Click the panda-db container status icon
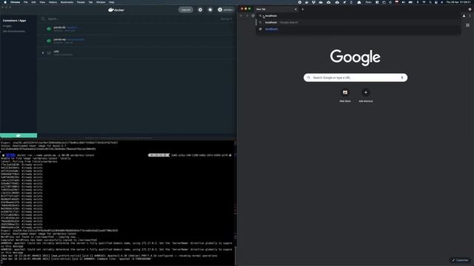Screen dimensions: 474x266 click(x=49, y=29)
